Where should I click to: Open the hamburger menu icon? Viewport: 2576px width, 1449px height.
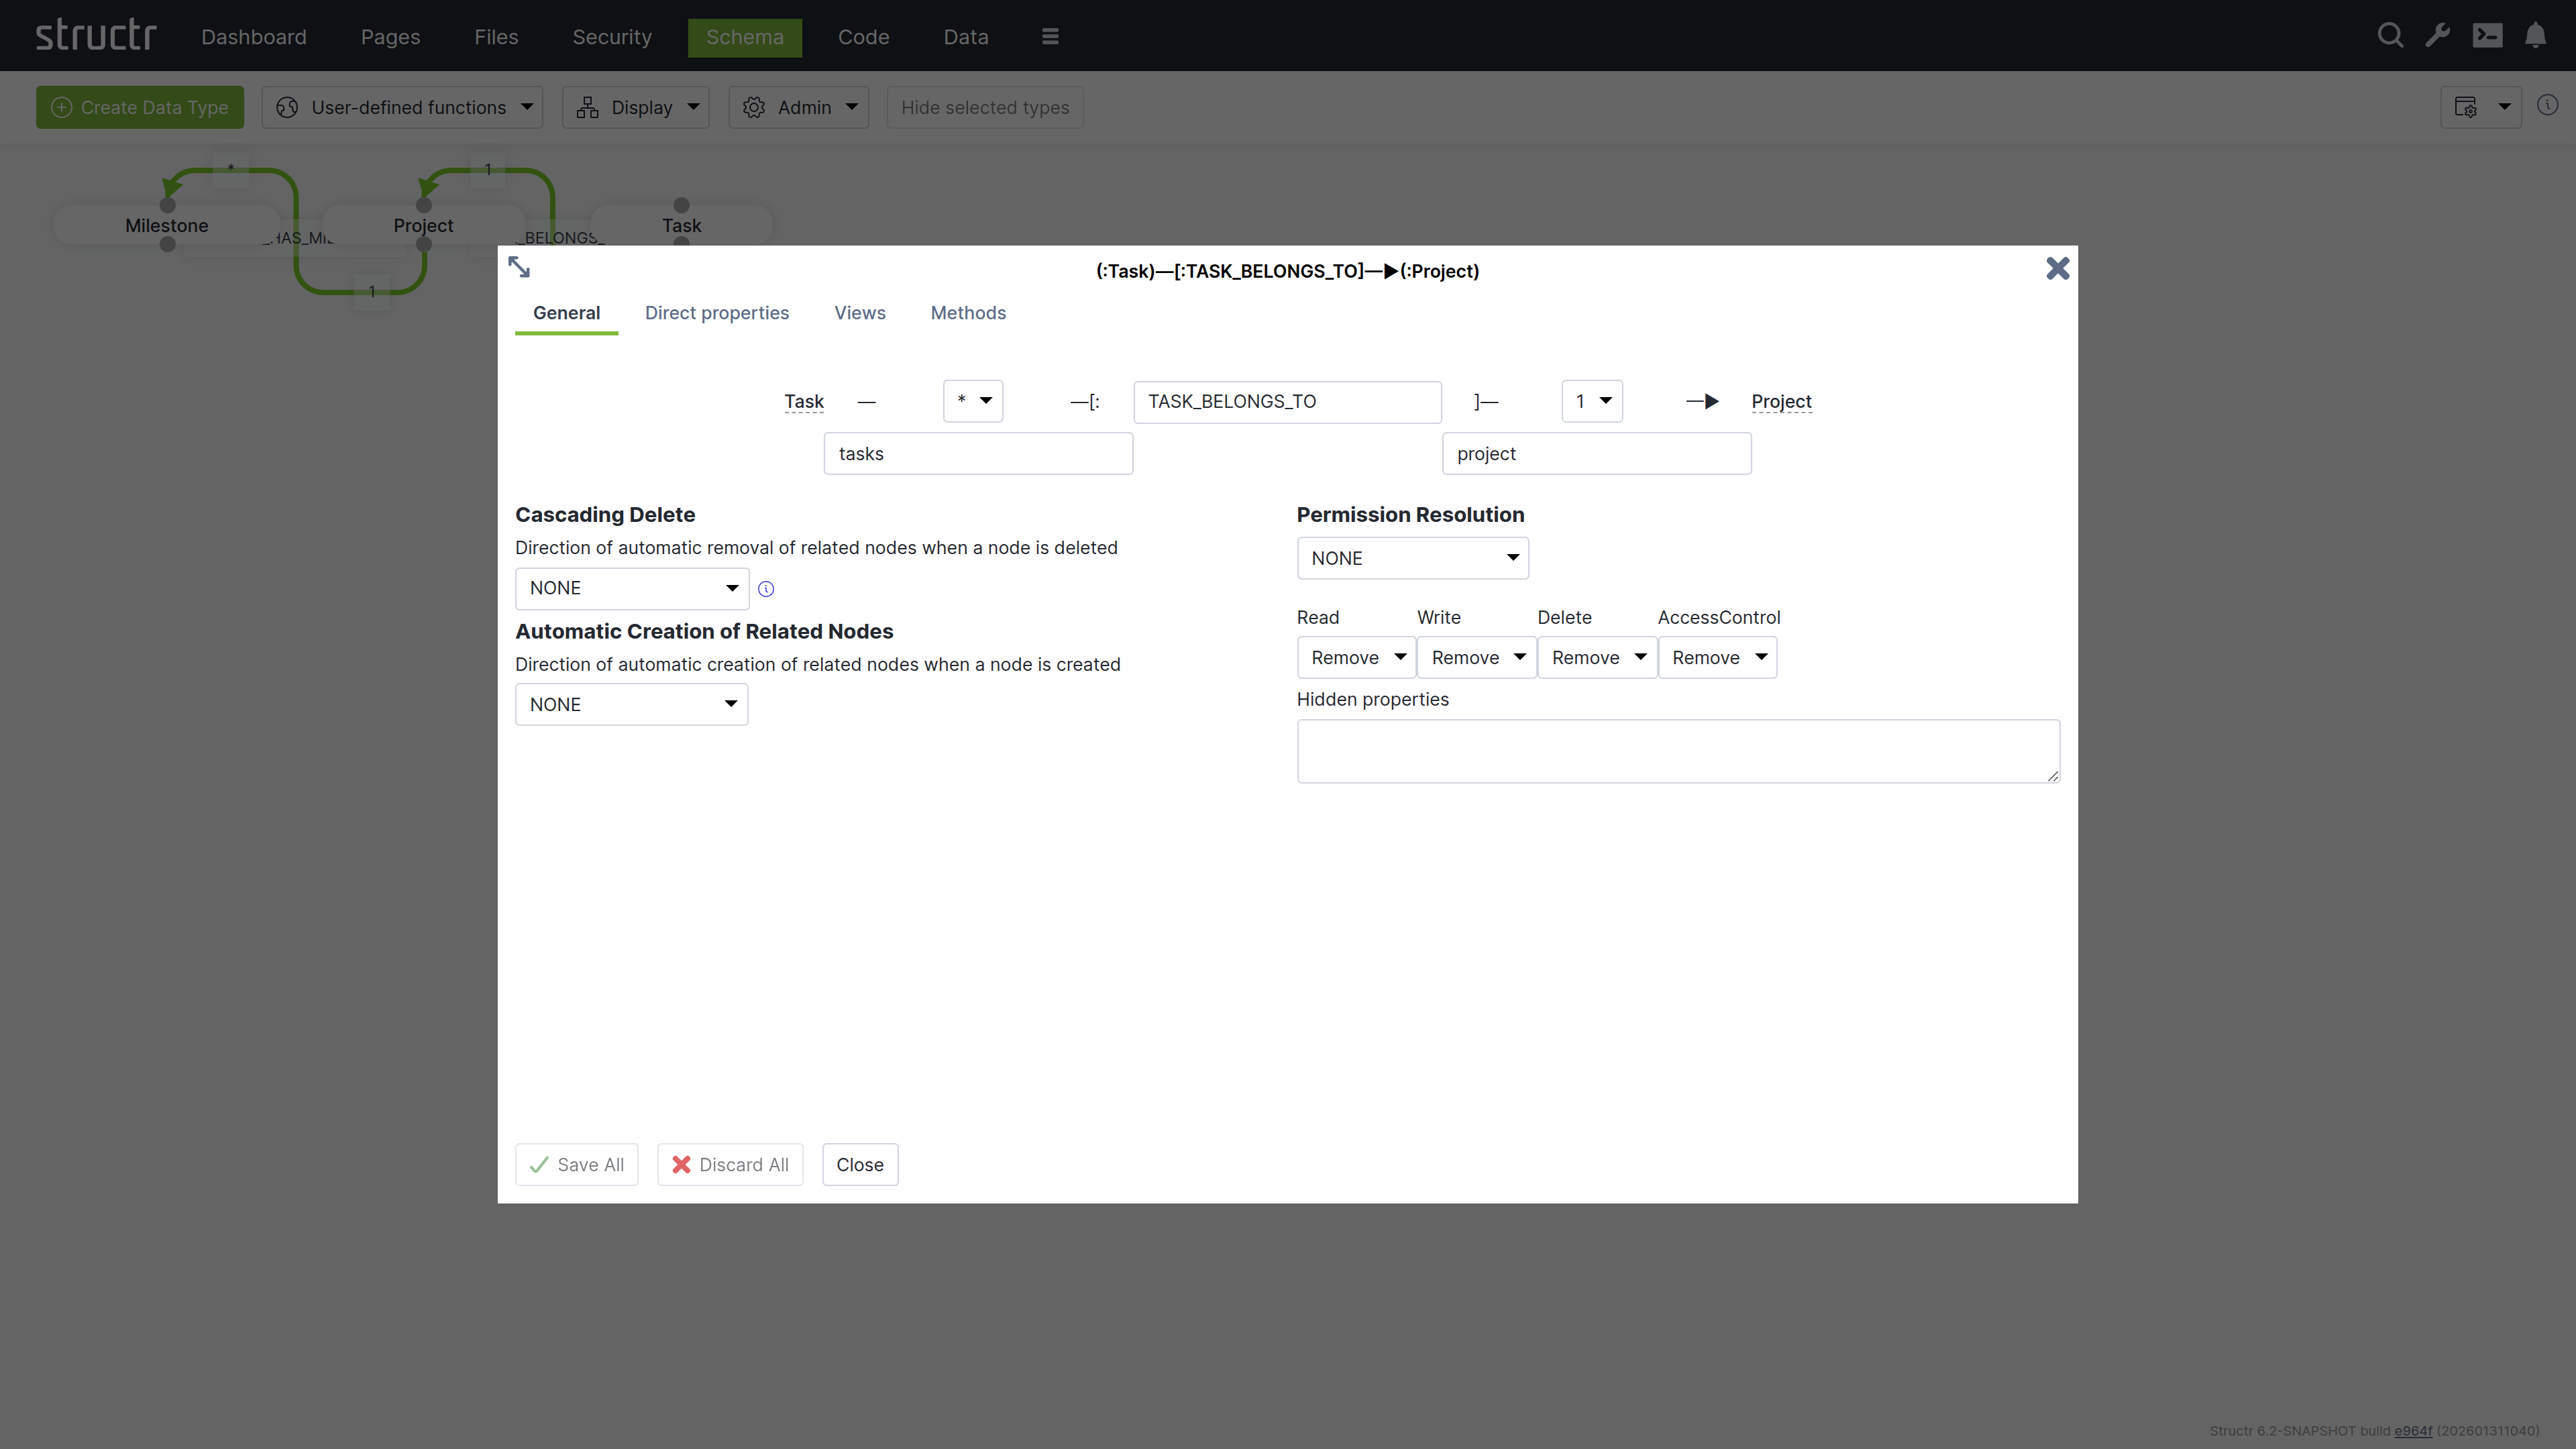point(1050,37)
